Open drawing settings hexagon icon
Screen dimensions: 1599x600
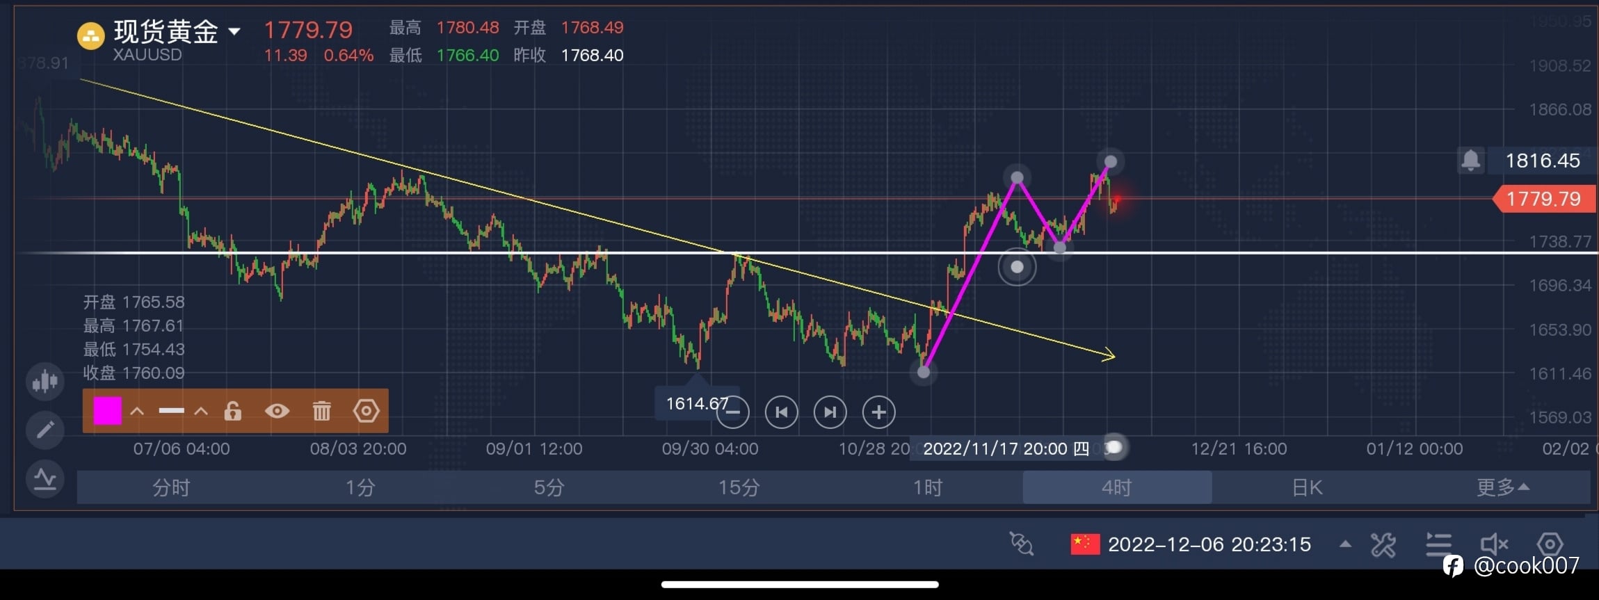pyautogui.click(x=366, y=411)
